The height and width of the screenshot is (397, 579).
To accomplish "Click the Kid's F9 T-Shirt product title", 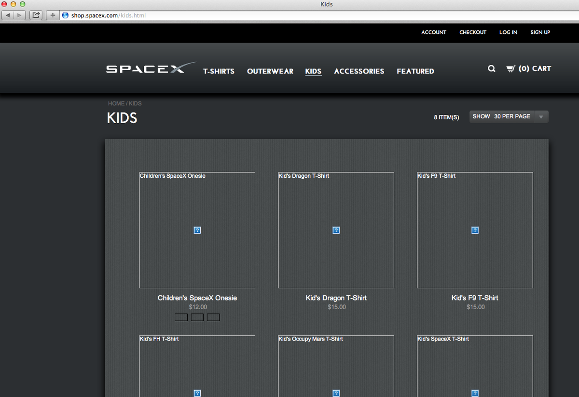I will click(x=475, y=298).
